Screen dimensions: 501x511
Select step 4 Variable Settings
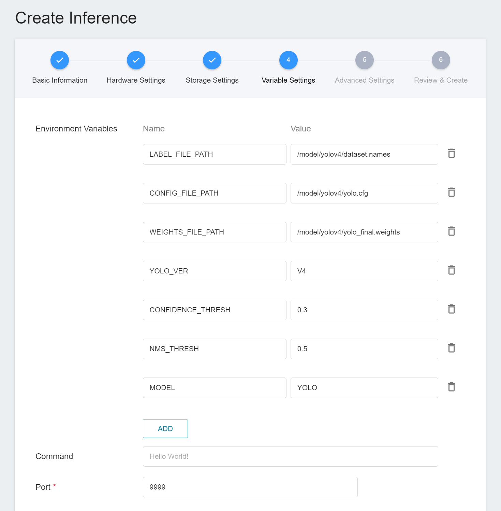coord(289,60)
